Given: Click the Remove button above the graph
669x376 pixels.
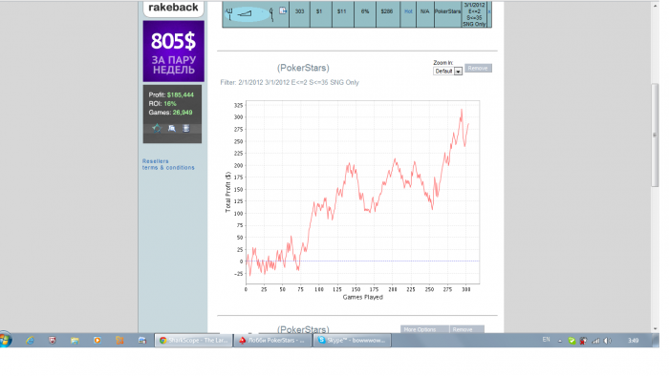Looking at the screenshot, I should [478, 68].
